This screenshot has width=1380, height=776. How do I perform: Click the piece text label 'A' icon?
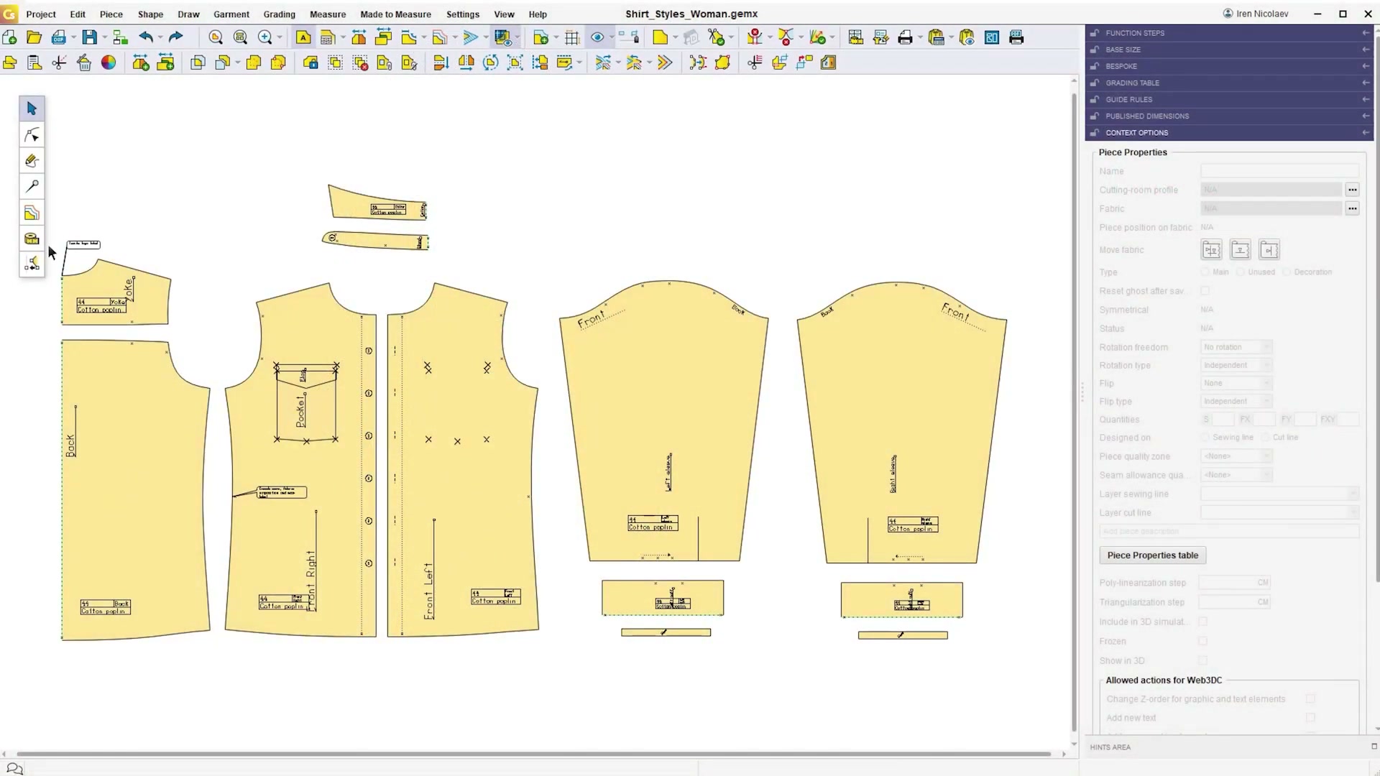[x=303, y=37]
